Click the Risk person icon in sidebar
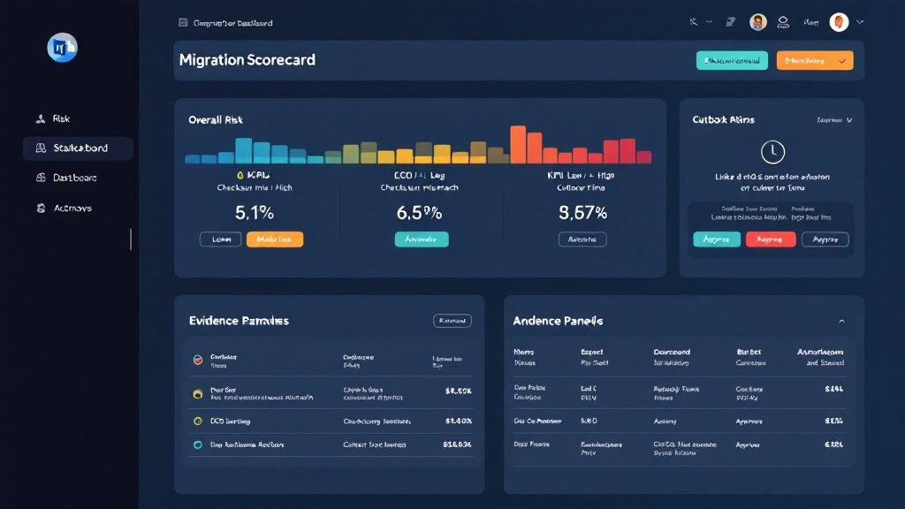Viewport: 905px width, 509px height. click(41, 119)
